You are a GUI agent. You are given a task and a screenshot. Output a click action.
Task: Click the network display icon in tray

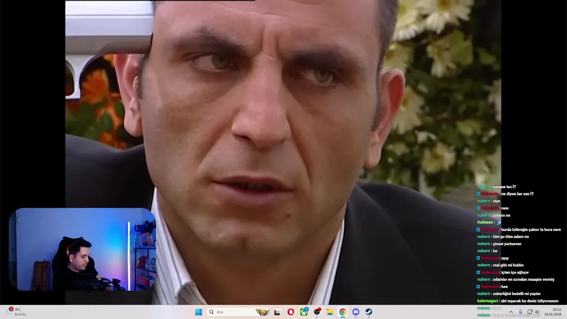coord(530,312)
